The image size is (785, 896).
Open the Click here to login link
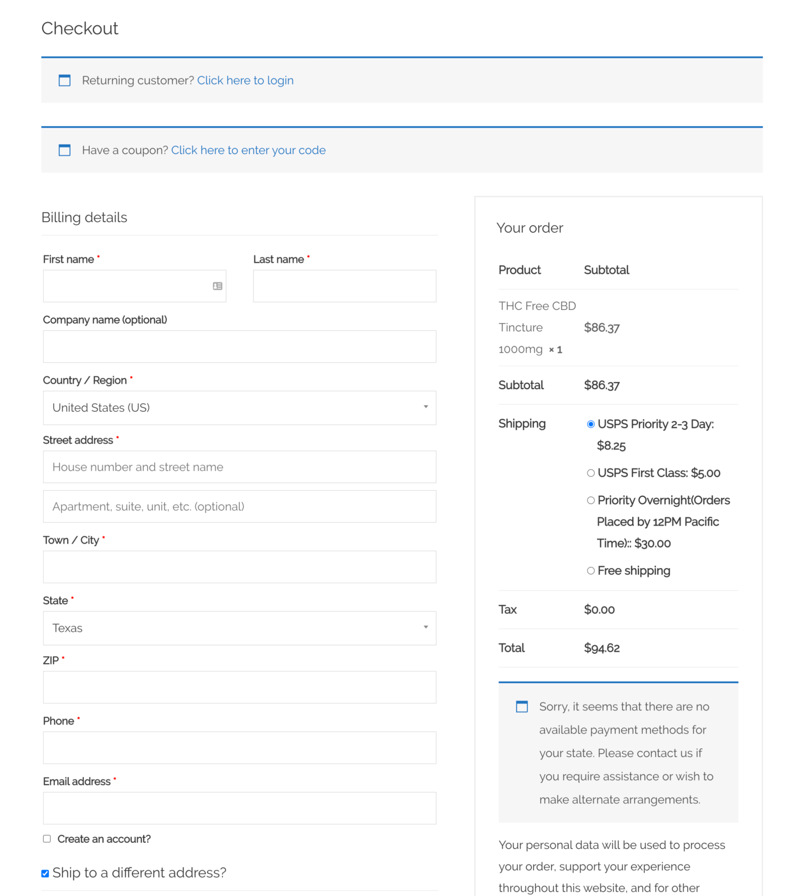click(245, 80)
